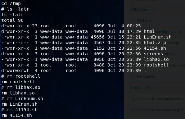Click the 1152 file size value

click(99, 48)
